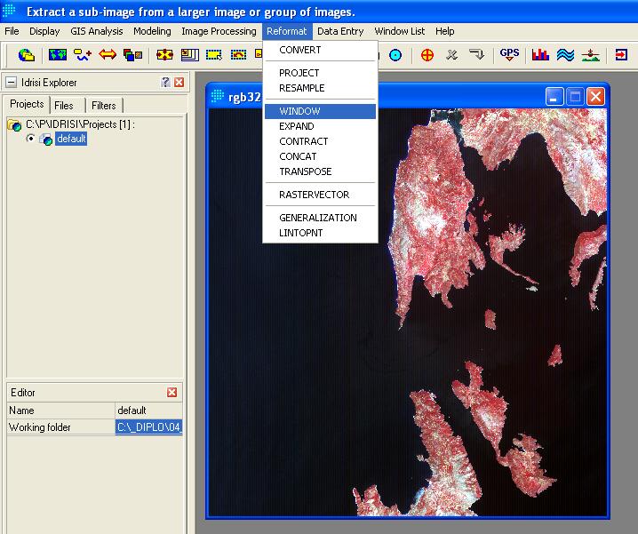The height and width of the screenshot is (534, 638).
Task: Click the grey tools toolbar icon
Action: [451, 54]
